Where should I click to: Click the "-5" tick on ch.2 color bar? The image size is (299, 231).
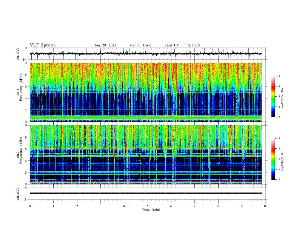tap(278, 159)
